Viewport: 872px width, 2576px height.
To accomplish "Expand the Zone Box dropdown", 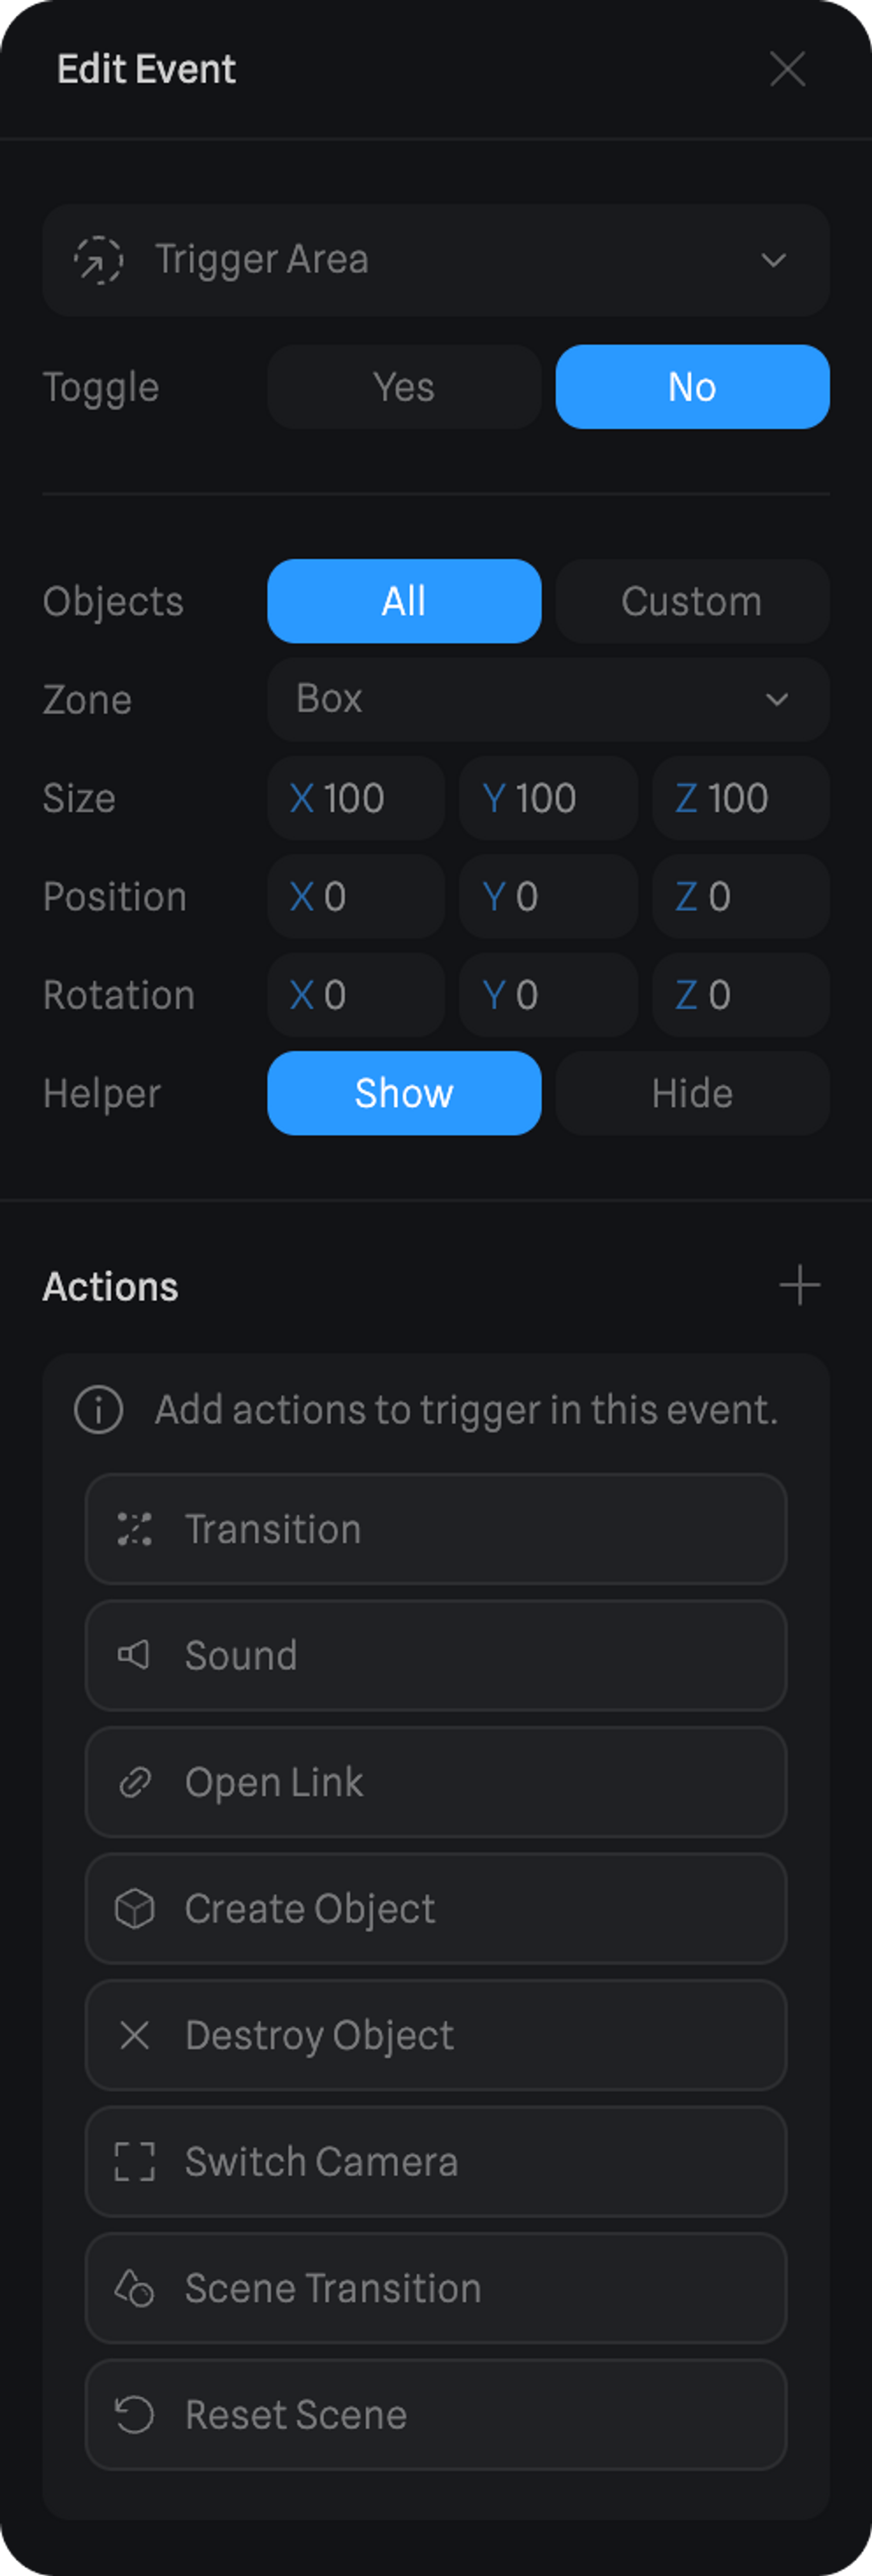I will click(x=548, y=699).
